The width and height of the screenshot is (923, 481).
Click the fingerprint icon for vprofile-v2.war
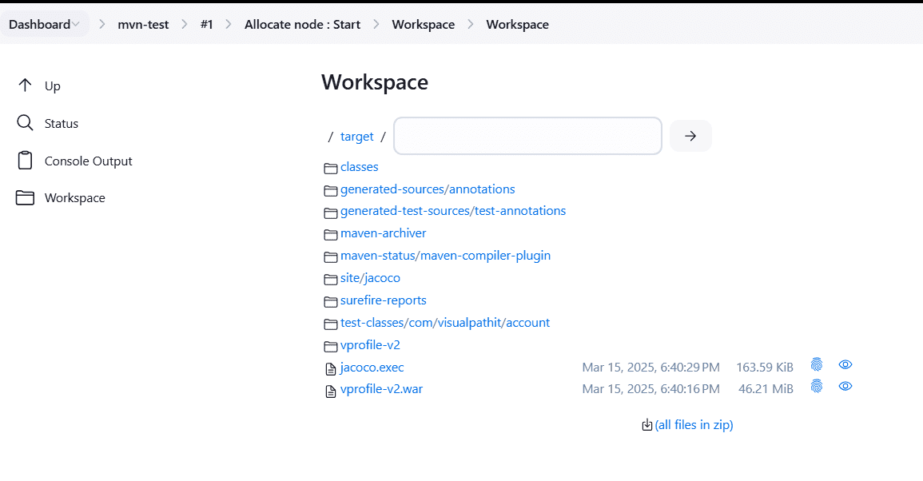816,386
